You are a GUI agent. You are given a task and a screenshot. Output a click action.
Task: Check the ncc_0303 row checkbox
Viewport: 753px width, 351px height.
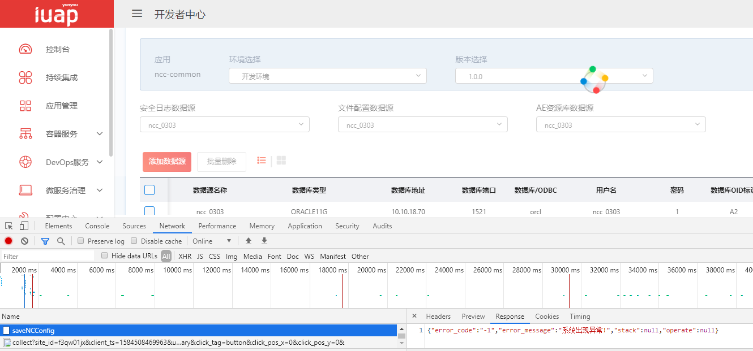point(149,211)
